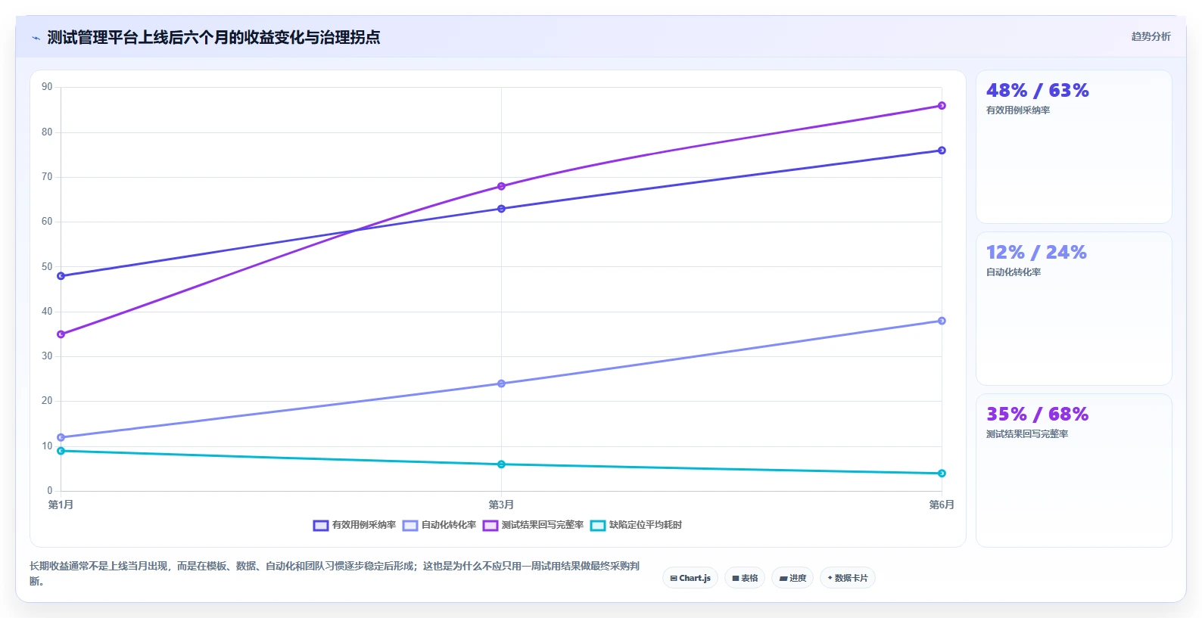
Task: Click the 进度 chip
Action: [793, 578]
